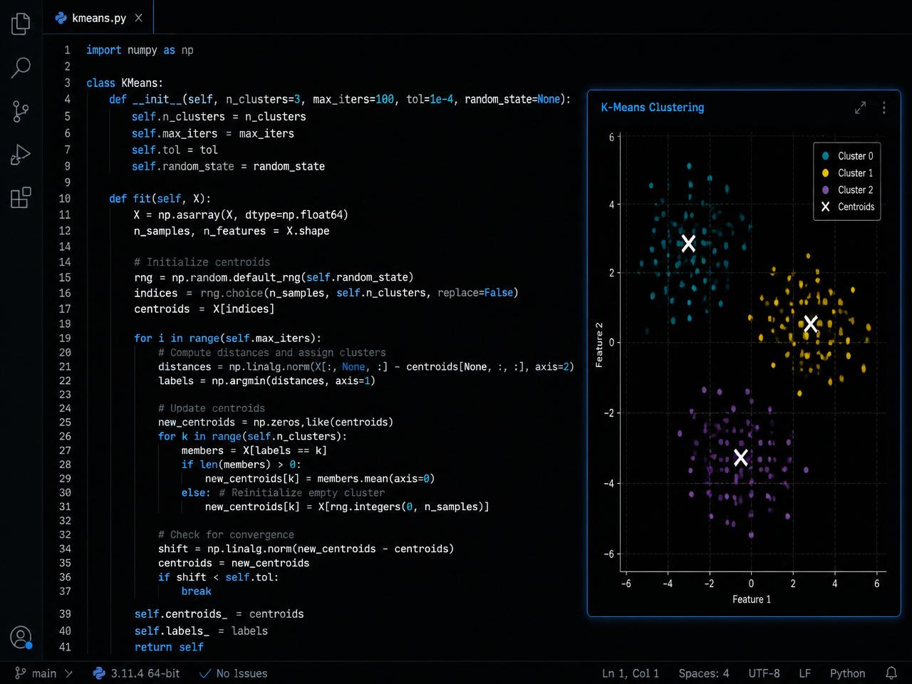
Task: Toggle Cluster 1 legend entry
Action: 847,173
